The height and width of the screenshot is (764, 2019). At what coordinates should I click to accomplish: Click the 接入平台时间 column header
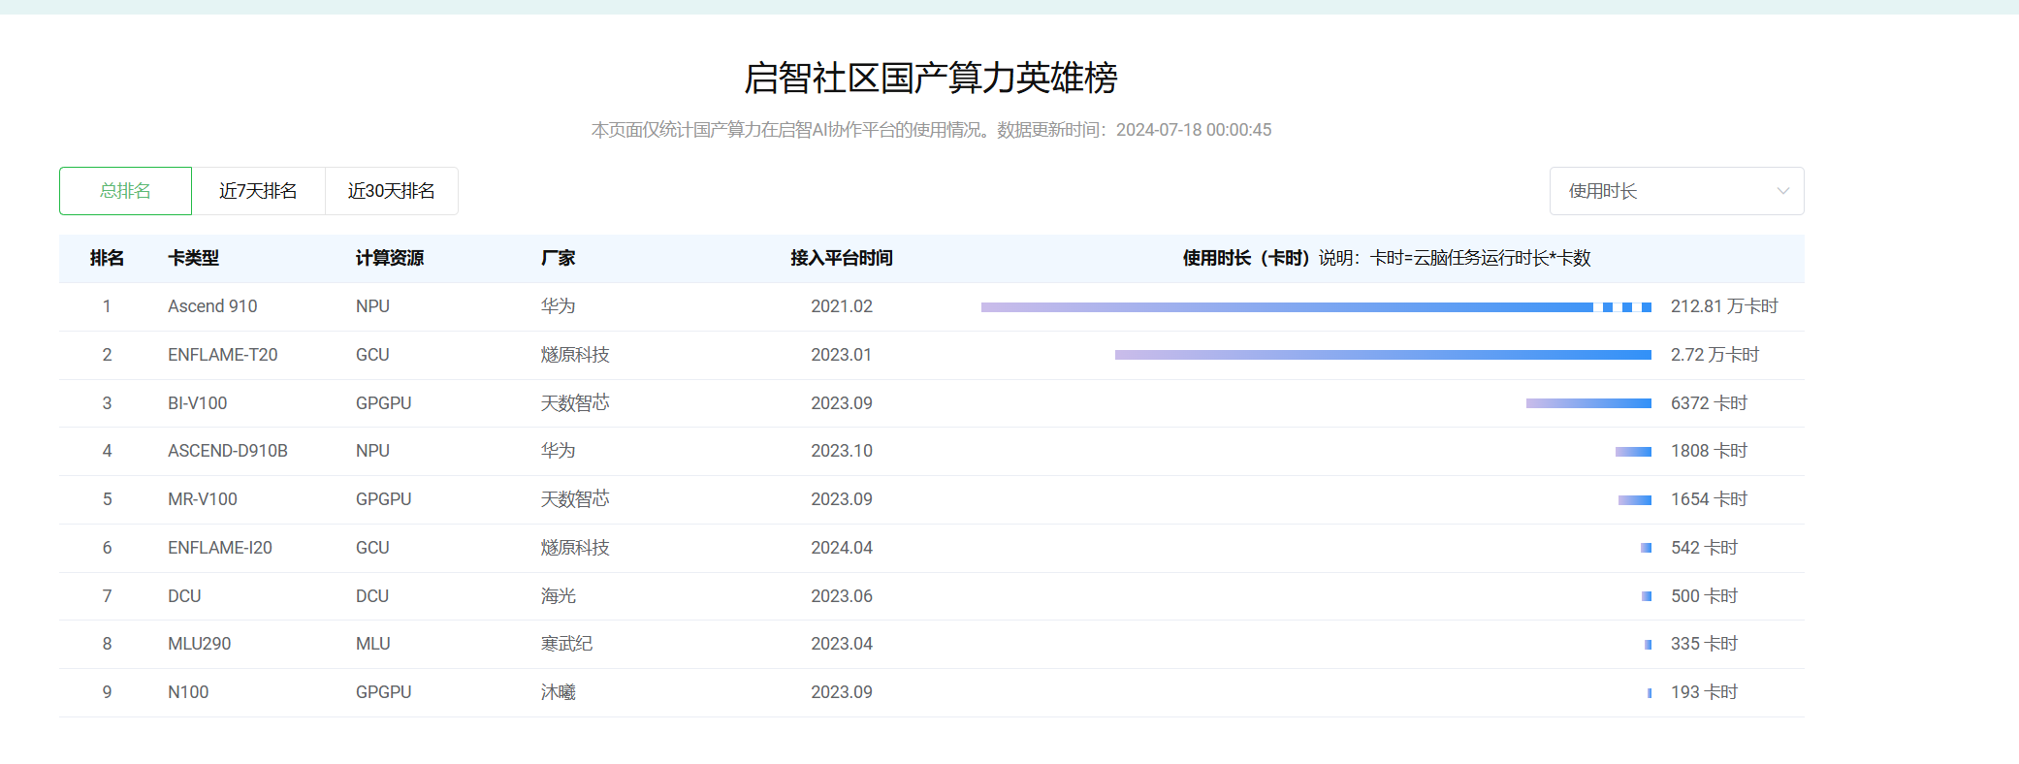click(x=842, y=258)
